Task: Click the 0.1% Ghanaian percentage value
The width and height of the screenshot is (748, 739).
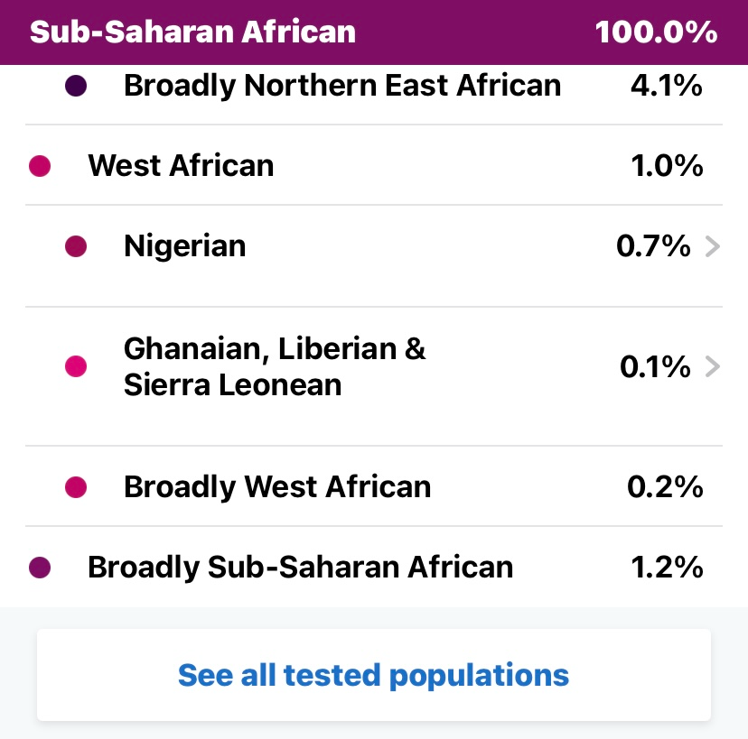Action: 655,366
